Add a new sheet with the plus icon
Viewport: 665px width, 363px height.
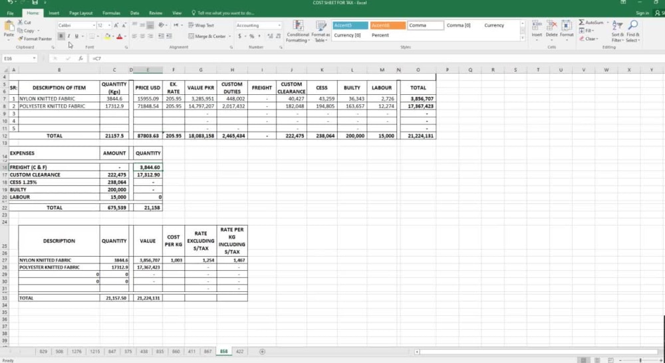tap(262, 352)
